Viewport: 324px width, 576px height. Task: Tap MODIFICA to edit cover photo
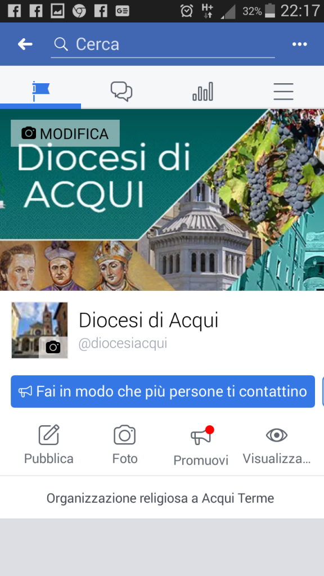click(x=65, y=133)
